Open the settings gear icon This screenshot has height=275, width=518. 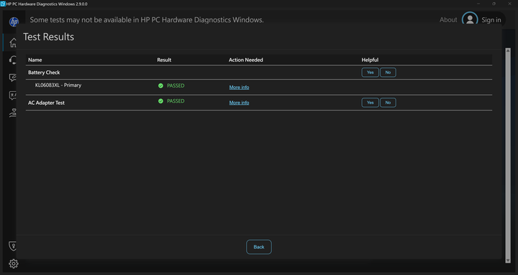pos(14,264)
